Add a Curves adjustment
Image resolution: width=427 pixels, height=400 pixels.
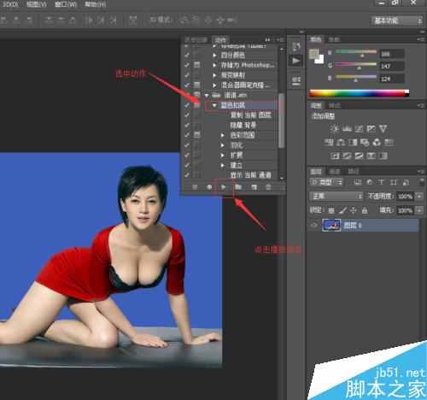coord(359,129)
